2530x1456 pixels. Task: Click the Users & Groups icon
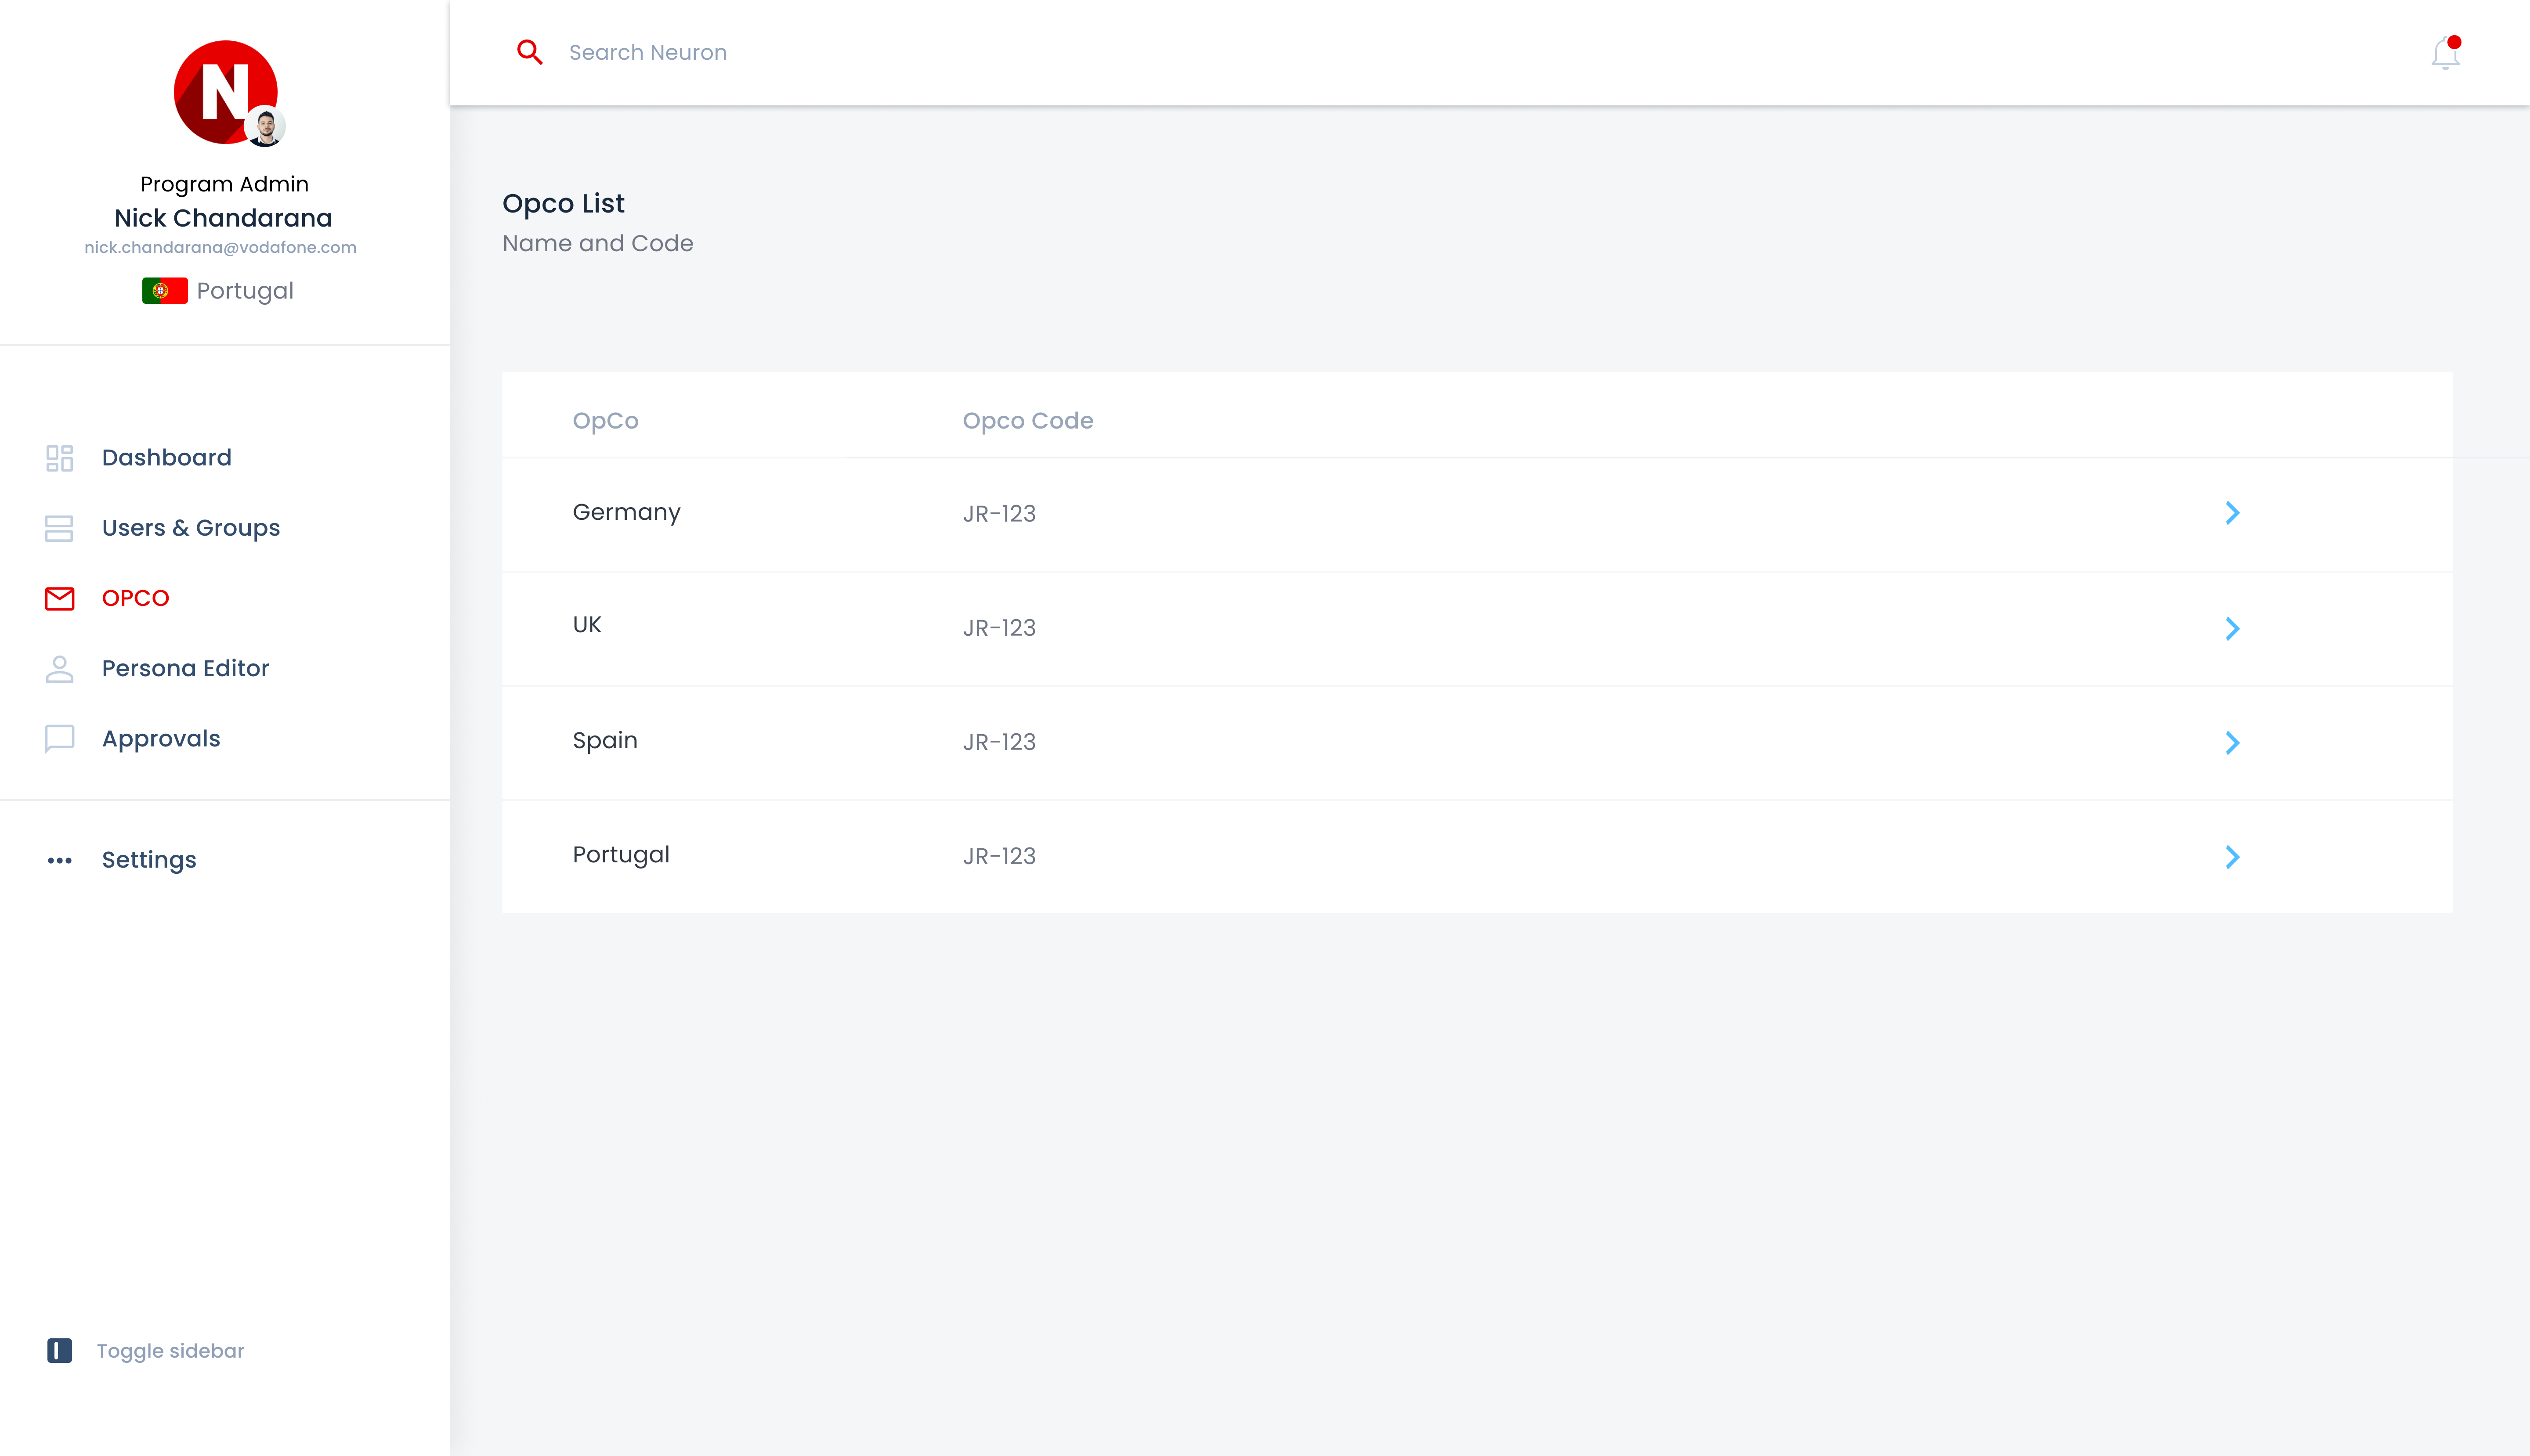(59, 528)
